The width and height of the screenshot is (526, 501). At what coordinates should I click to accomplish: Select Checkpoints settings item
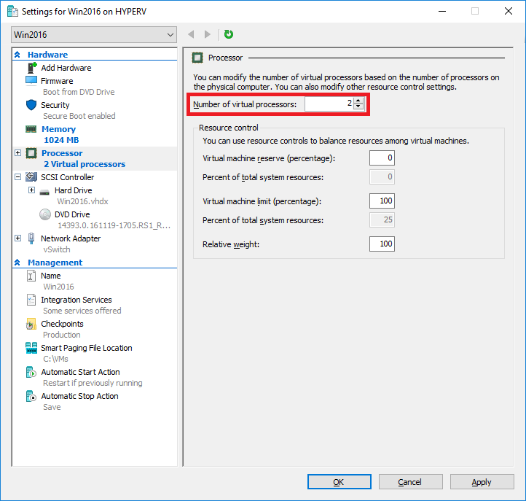[62, 324]
